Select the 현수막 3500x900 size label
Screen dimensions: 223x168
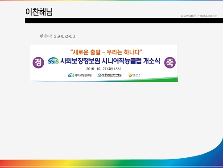pos(58,36)
